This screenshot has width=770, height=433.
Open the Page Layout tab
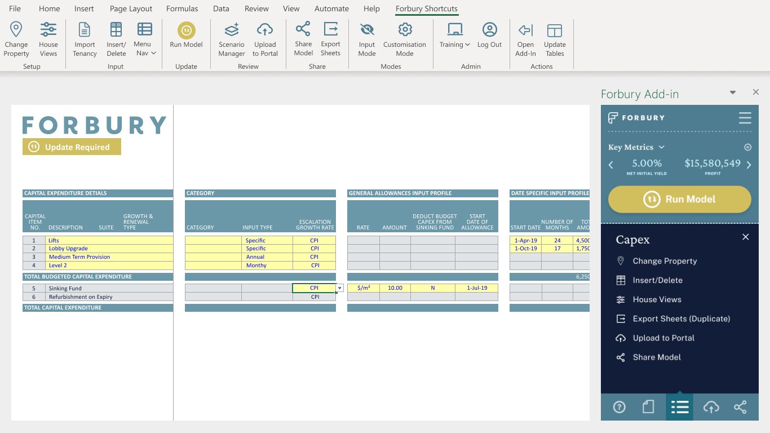[131, 8]
